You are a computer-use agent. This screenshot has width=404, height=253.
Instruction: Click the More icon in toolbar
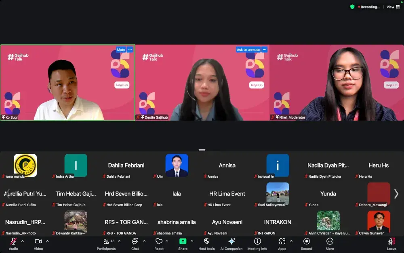(x=330, y=242)
